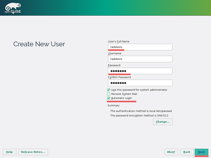The width and height of the screenshot is (211, 158).
Task: Click into the Username text box
Action: click(140, 59)
